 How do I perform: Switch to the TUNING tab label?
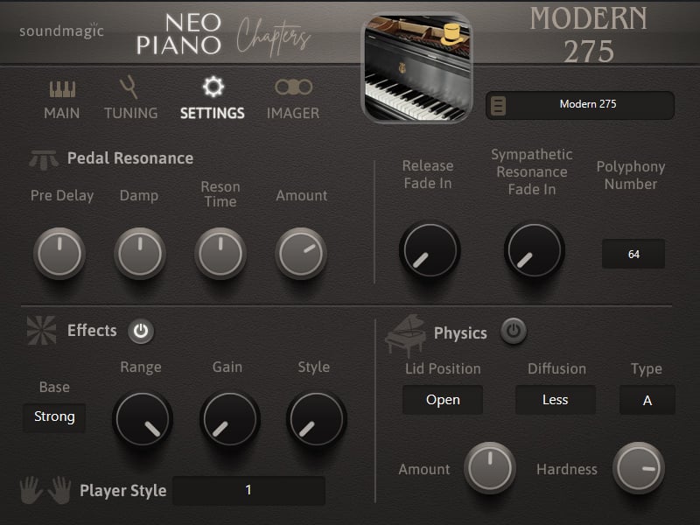pos(130,114)
